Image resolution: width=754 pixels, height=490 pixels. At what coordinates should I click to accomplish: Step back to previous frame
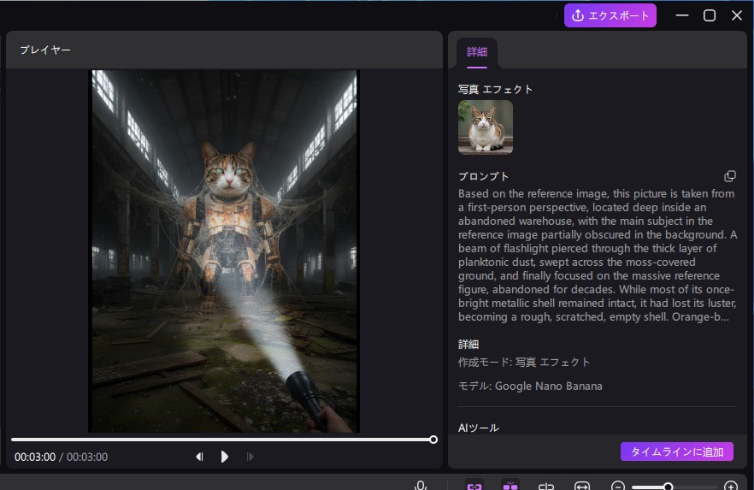point(199,457)
